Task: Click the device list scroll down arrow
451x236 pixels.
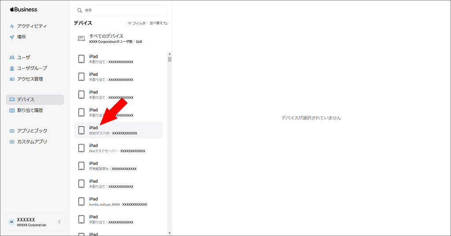Action: point(170,233)
